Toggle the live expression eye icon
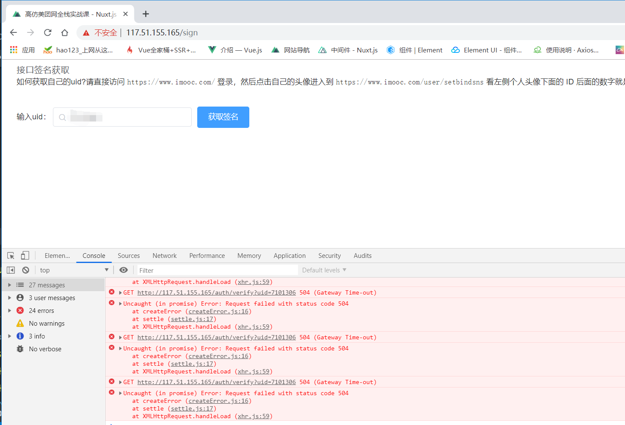Viewport: 625px width, 425px height. coord(123,270)
